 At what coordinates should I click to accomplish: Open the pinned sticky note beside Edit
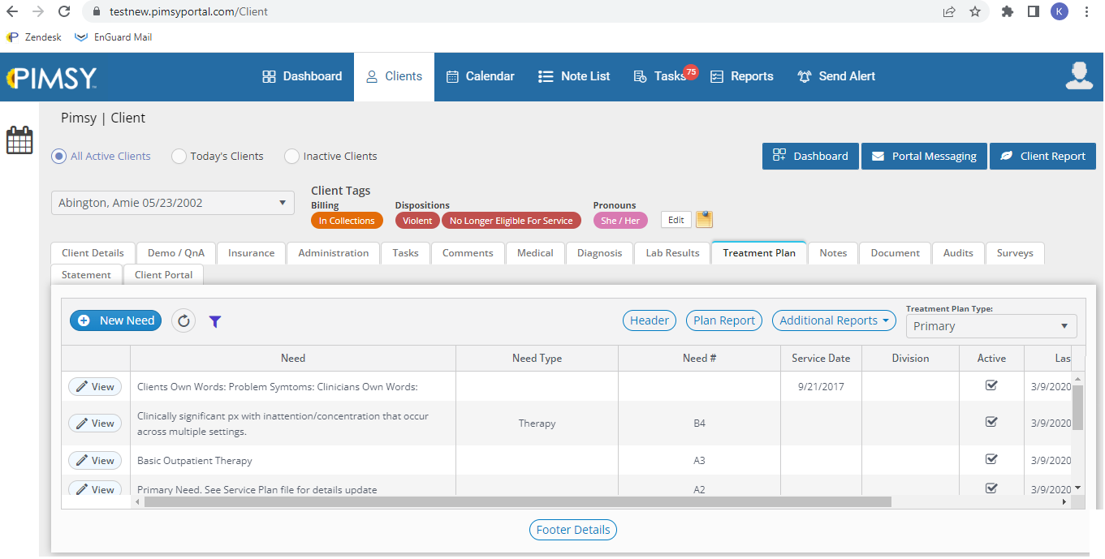[x=704, y=219]
